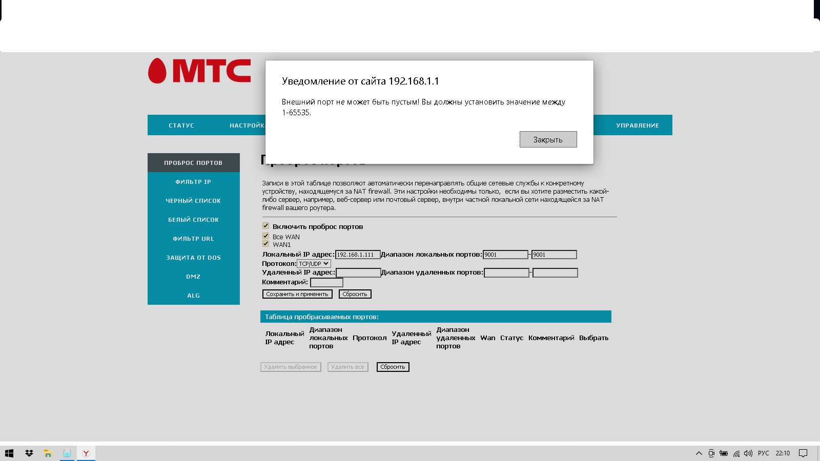The height and width of the screenshot is (461, 820).
Task: Click the Удалить выбранное button
Action: (x=291, y=367)
